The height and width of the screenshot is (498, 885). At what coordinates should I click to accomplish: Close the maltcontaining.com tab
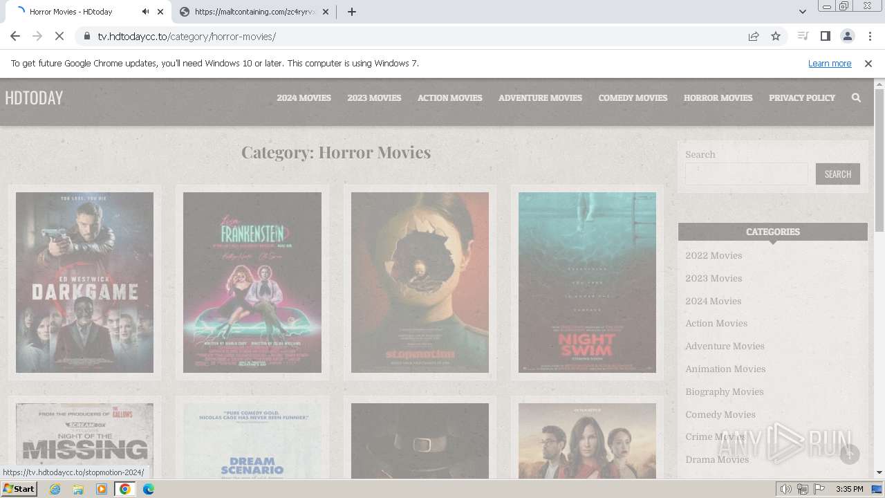click(326, 12)
